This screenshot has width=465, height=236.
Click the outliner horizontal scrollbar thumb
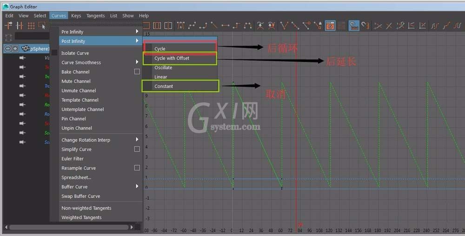coord(69,227)
